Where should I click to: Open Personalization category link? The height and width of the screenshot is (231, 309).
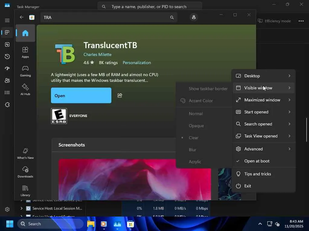[137, 63]
